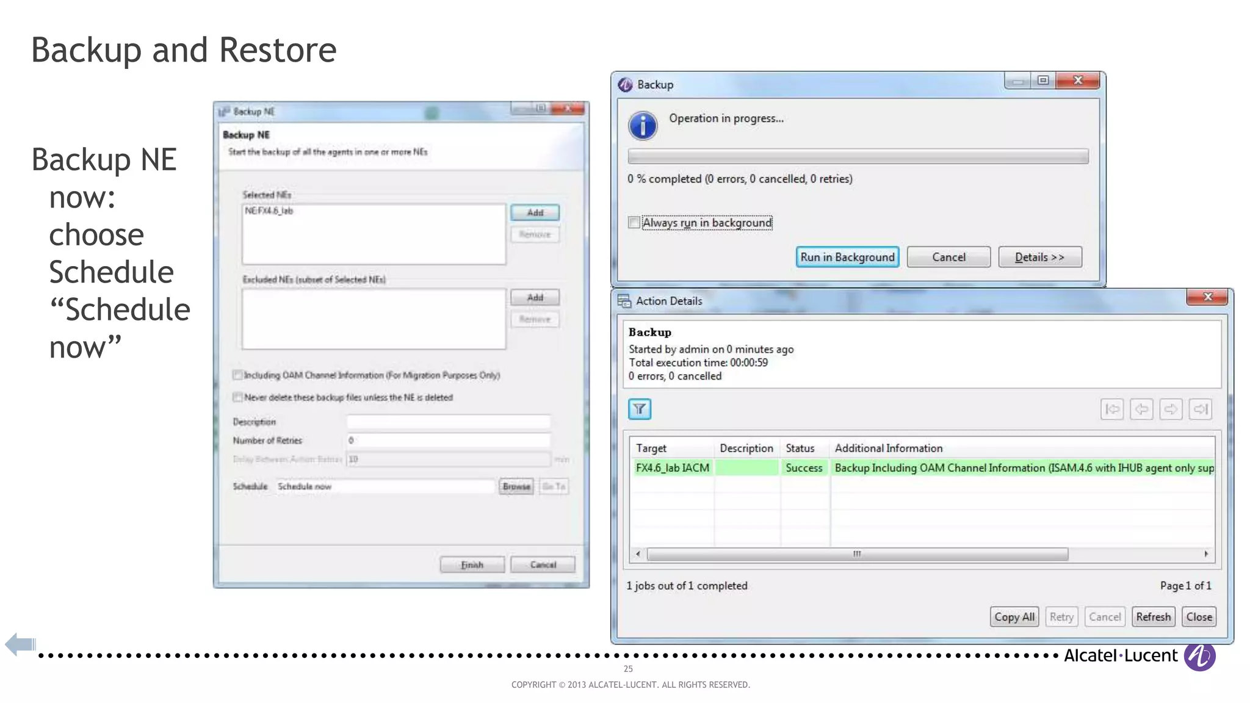Click Copy All in Action Details
The height and width of the screenshot is (703, 1250).
pos(1014,616)
